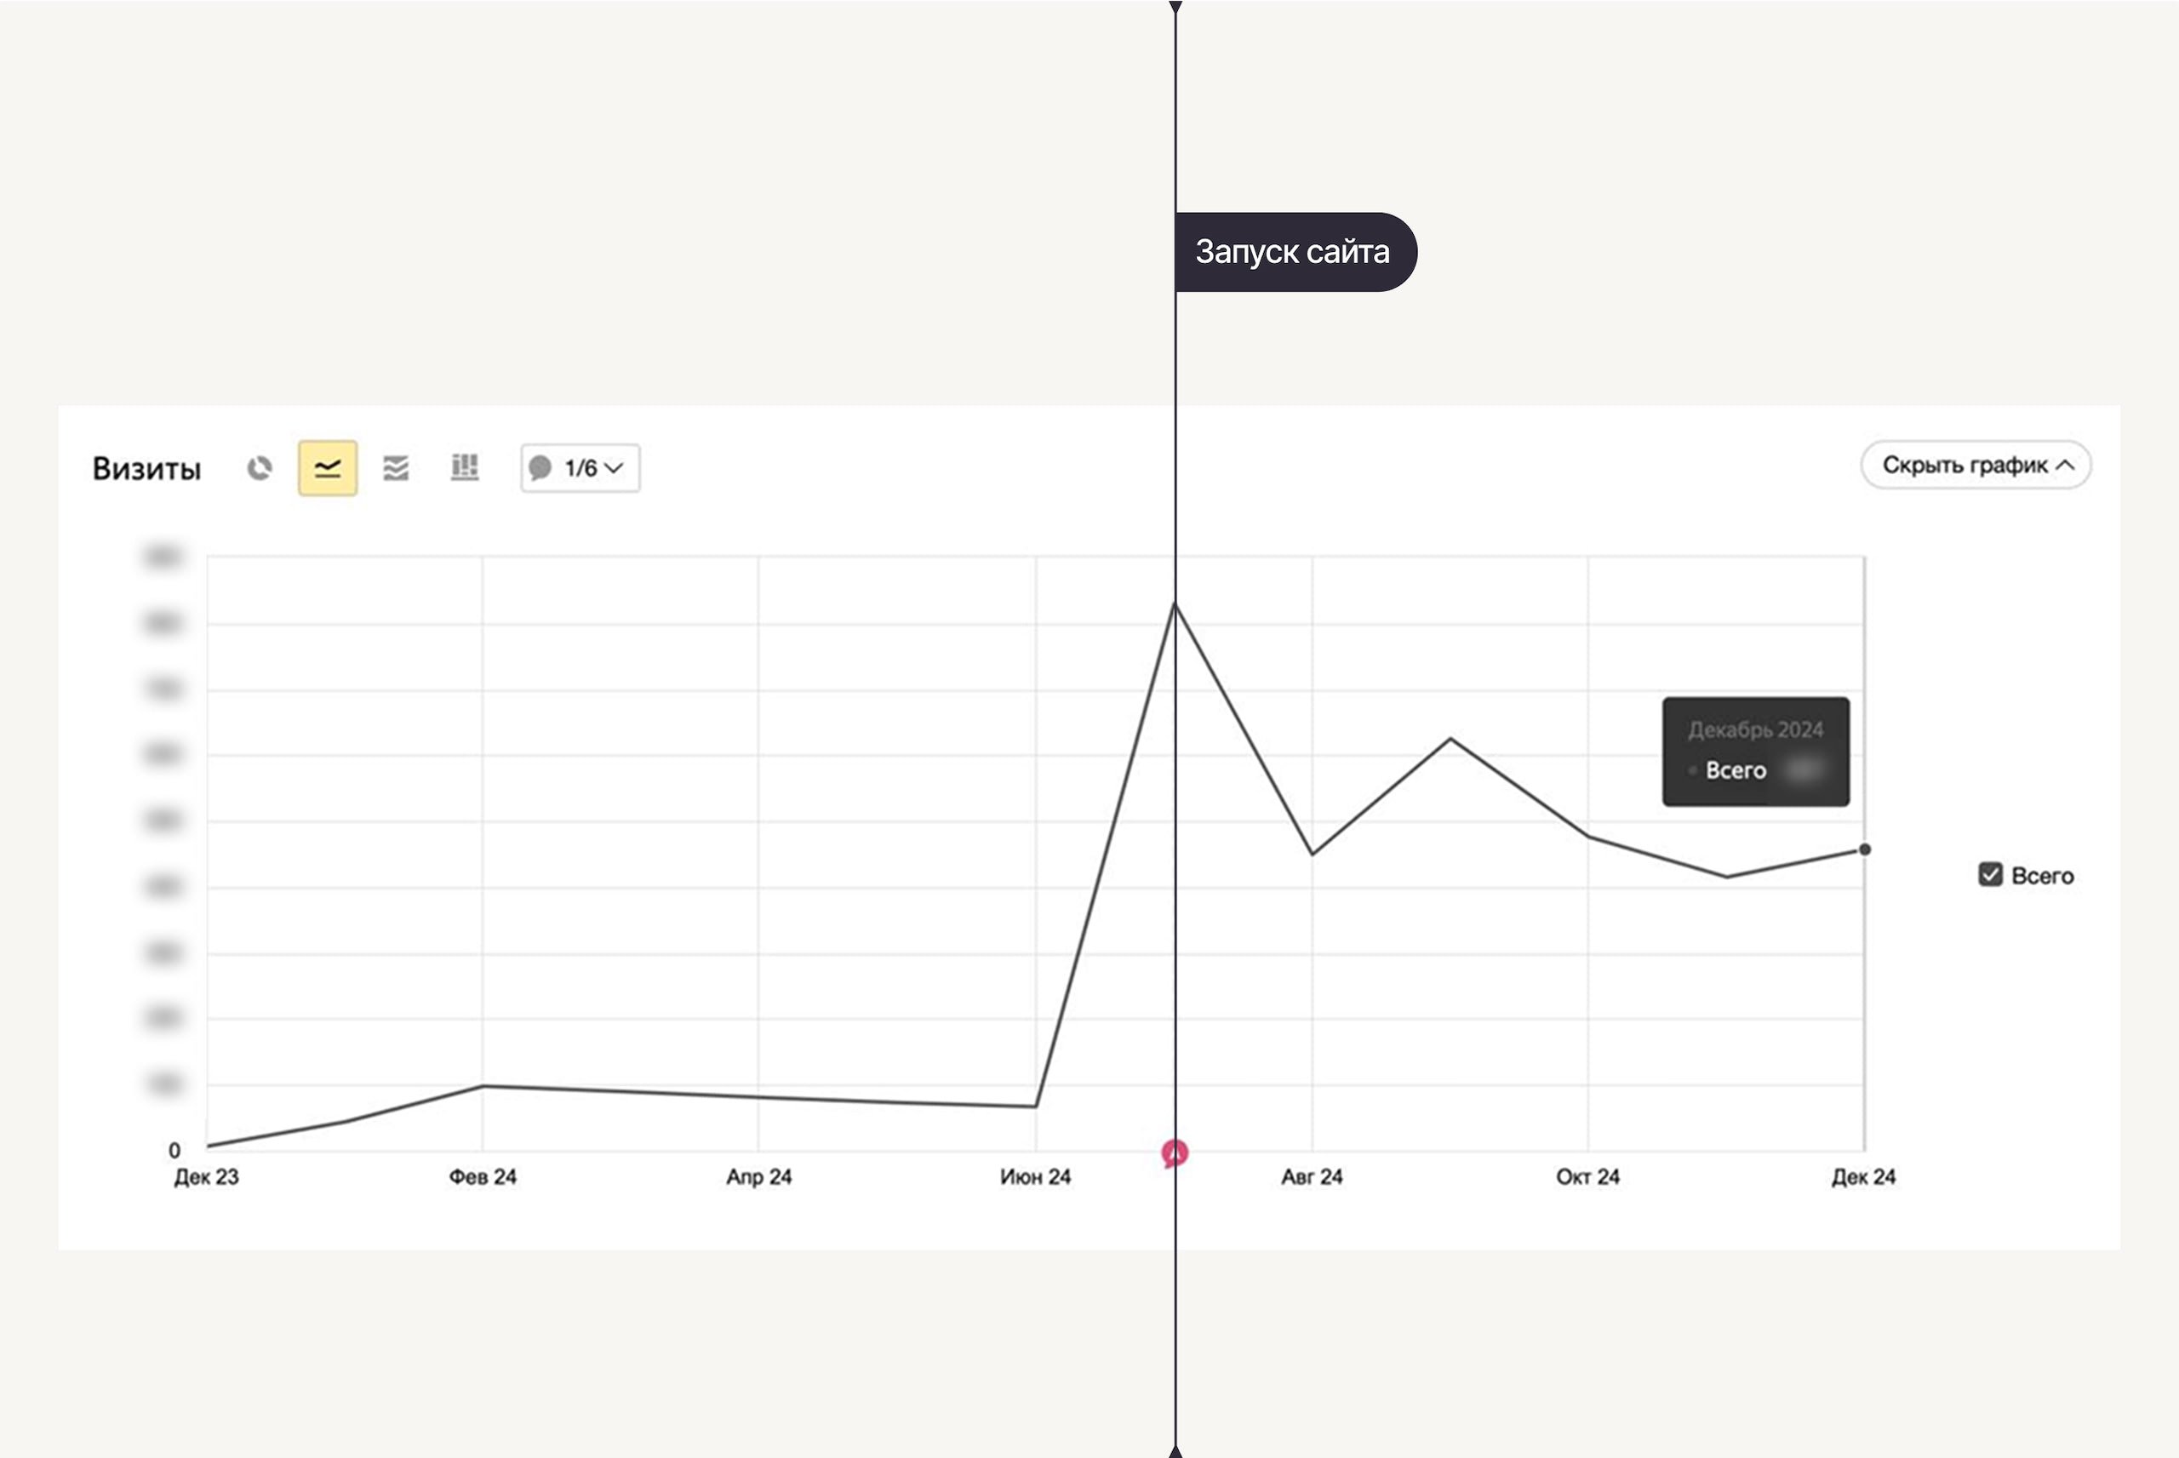Image resolution: width=2179 pixels, height=1458 pixels.
Task: Click the Визиты chart title
Action: pyautogui.click(x=147, y=469)
